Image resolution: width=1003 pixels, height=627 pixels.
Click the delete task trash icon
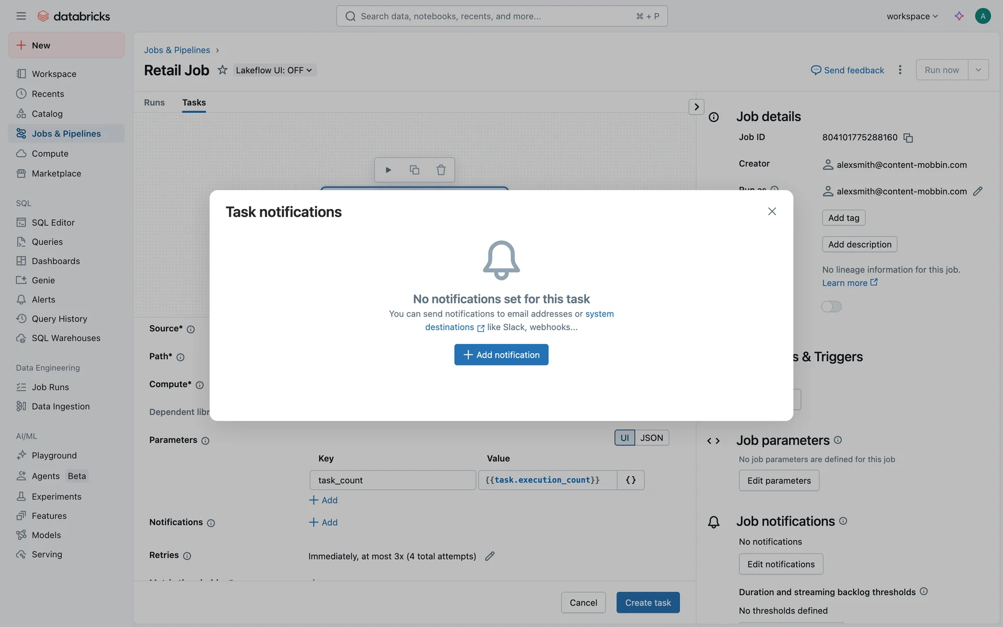(x=441, y=170)
